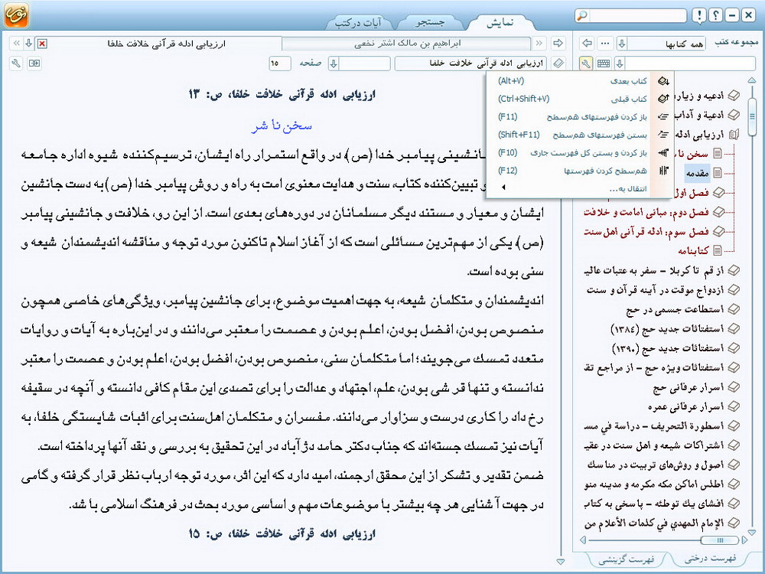Open dropdown arrow beside the book filter field
Viewport: 765px width, 574px height.
(x=620, y=64)
